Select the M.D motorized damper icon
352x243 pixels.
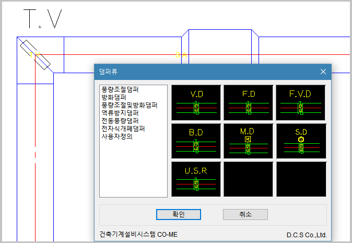coord(249,141)
